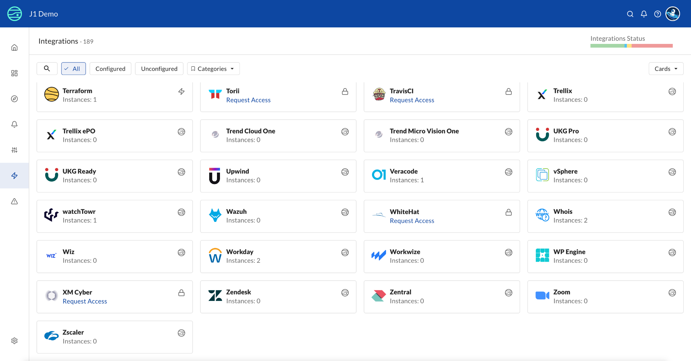Click Request Access on WhiteHat card
This screenshot has width=691, height=361.
click(x=412, y=221)
